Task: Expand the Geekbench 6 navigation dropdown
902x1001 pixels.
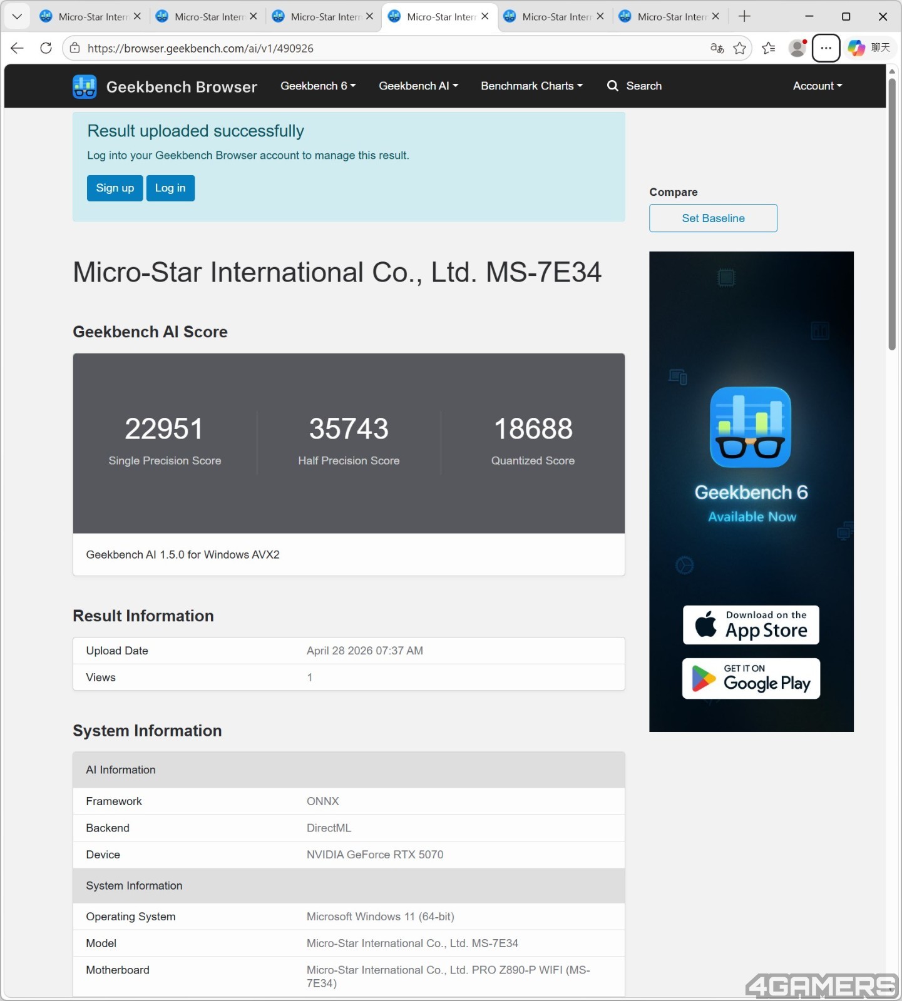Action: tap(318, 86)
